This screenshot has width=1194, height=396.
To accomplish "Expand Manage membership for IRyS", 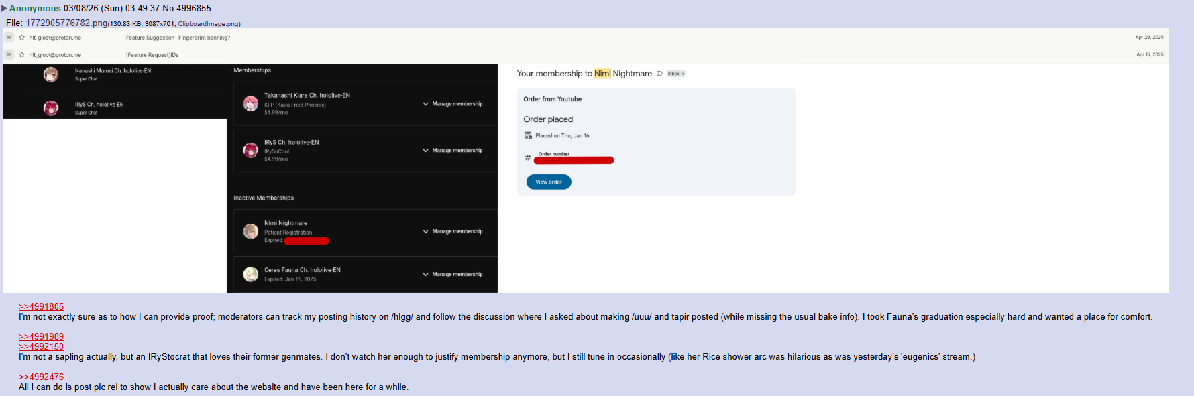I will 453,151.
